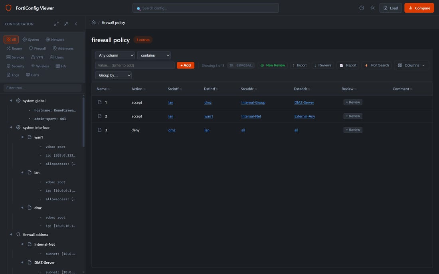Collapse the configuration sidebar chevron
The height and width of the screenshot is (274, 439).
point(76,24)
